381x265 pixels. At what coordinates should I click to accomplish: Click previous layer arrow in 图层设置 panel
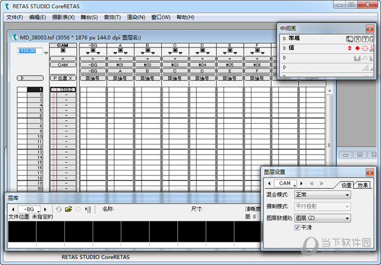tap(269, 183)
